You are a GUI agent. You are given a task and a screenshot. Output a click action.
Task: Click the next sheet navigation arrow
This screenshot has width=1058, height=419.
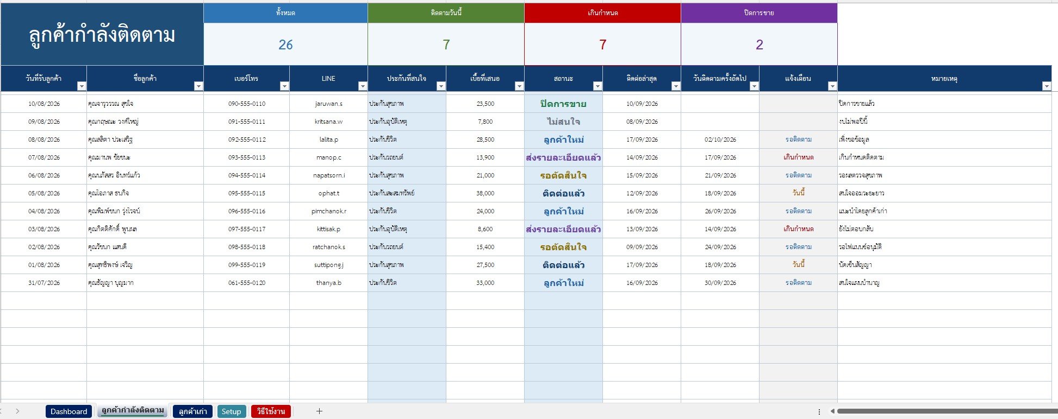click(17, 411)
